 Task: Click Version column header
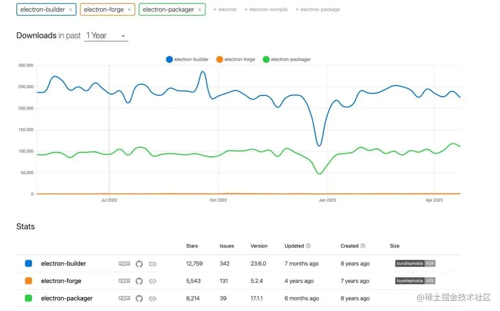(x=259, y=246)
